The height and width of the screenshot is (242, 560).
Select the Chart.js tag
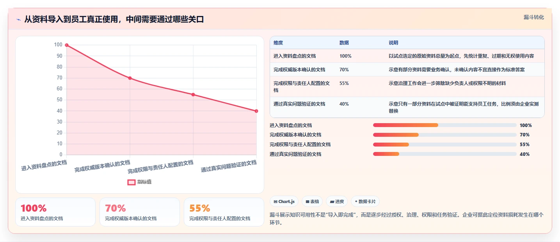point(284,201)
